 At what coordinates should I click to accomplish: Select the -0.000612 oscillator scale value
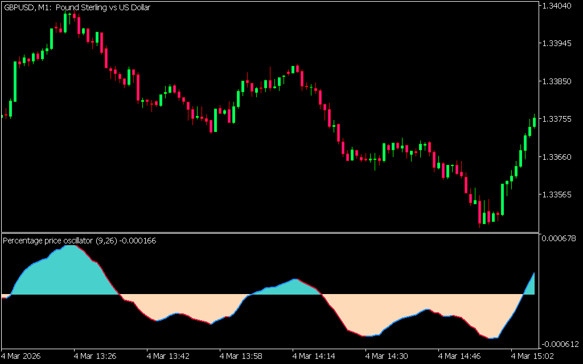[x=559, y=344]
